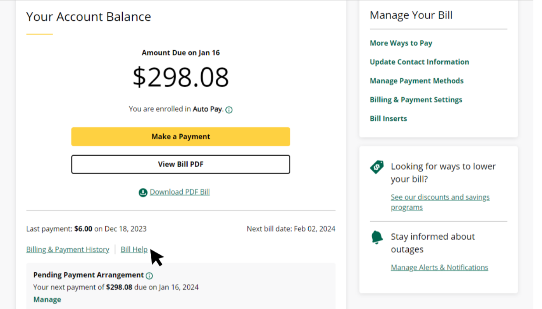Select Update Contact Information

[419, 62]
